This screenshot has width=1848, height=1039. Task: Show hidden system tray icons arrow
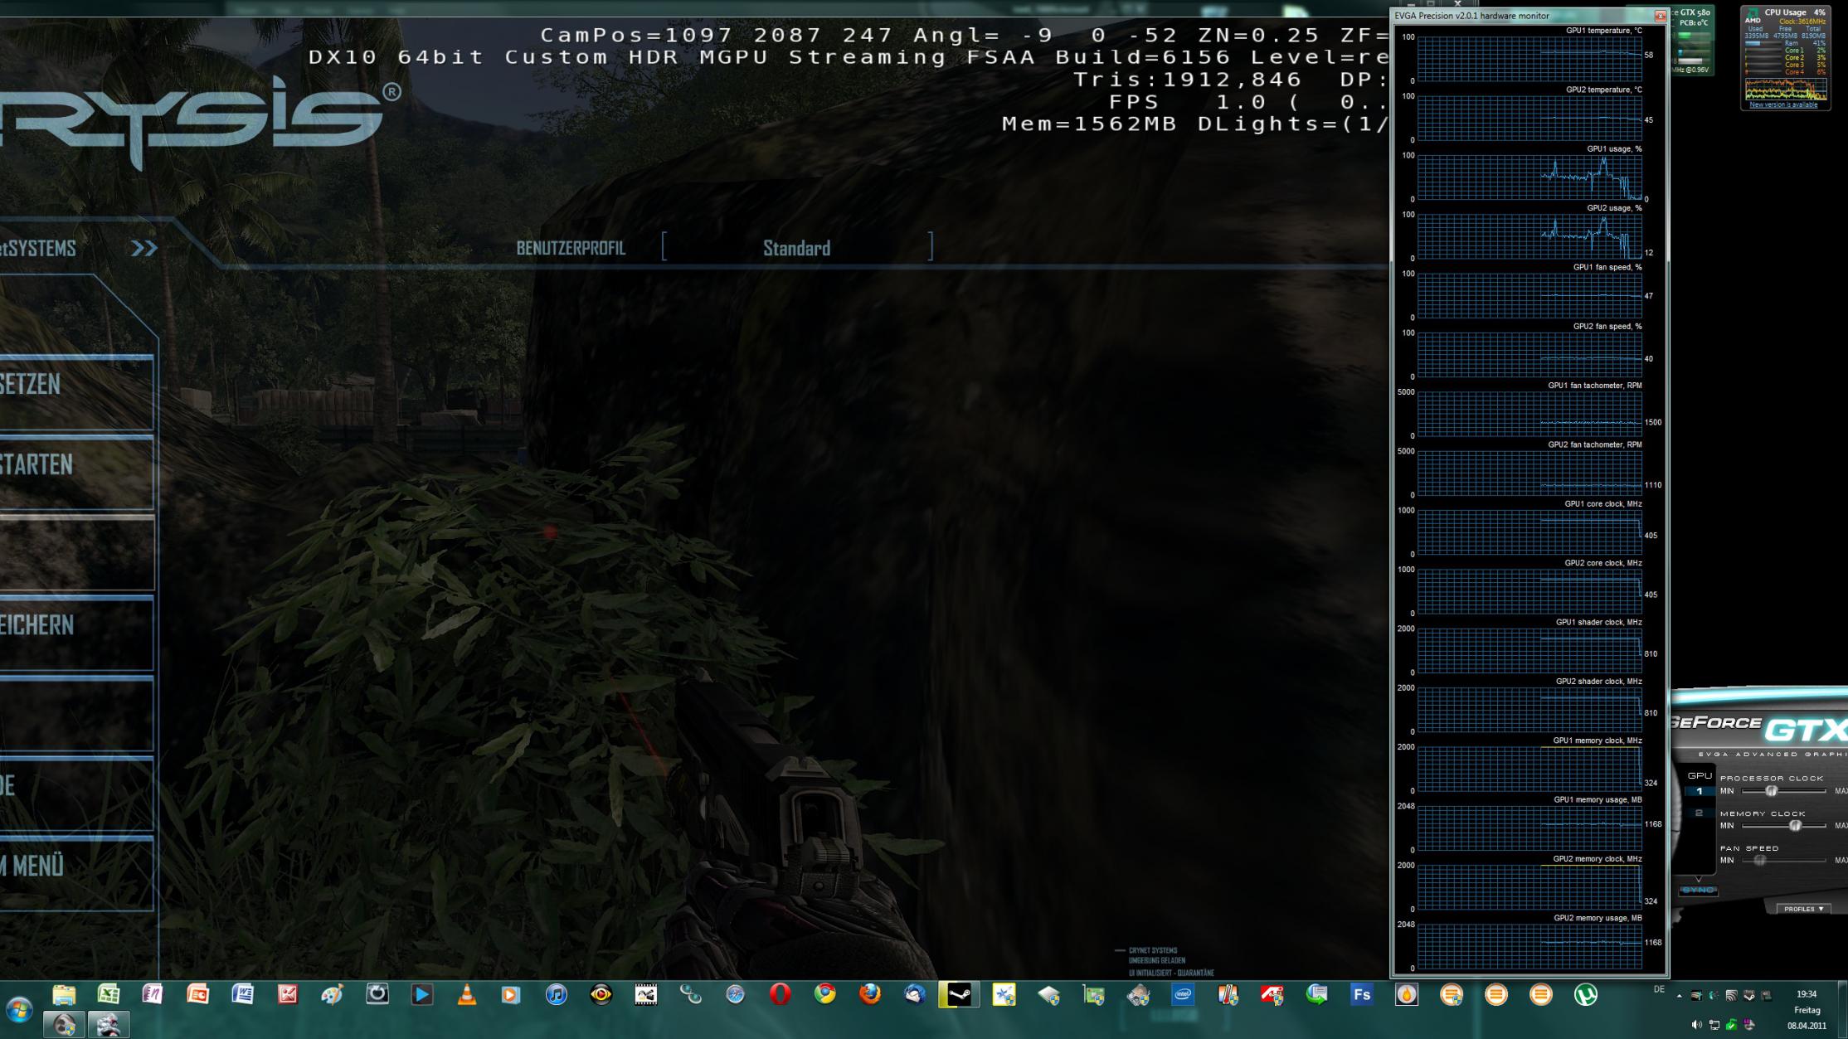pos(1679,995)
